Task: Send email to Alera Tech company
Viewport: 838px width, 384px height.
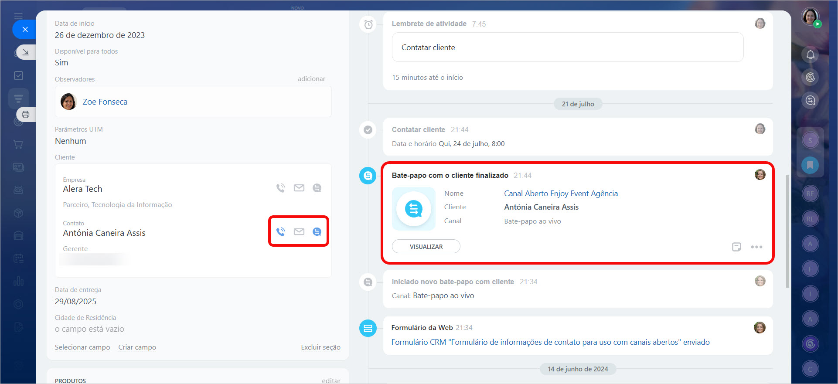Action: 299,188
